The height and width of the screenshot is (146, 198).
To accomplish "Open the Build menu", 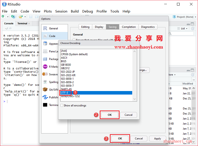I will (x=75, y=11).
